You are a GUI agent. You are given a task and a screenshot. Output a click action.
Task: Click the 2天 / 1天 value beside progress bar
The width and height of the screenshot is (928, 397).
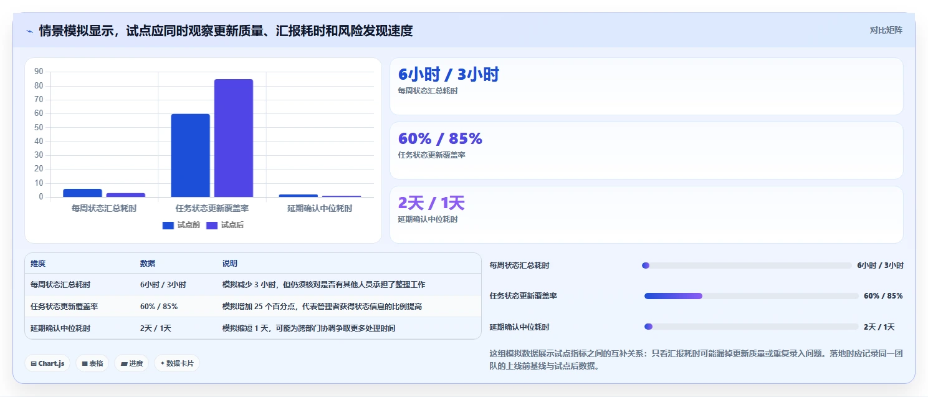(x=879, y=327)
